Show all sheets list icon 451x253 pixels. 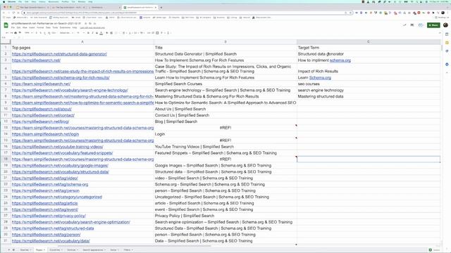click(x=13, y=250)
